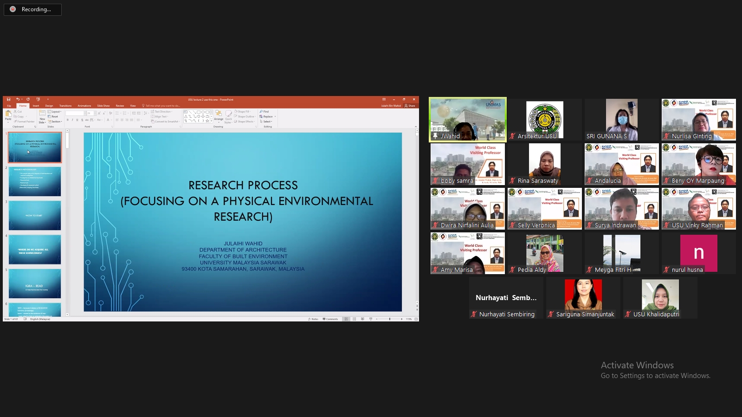The image size is (742, 417).
Task: Decrease font size icon
Action: (104, 113)
